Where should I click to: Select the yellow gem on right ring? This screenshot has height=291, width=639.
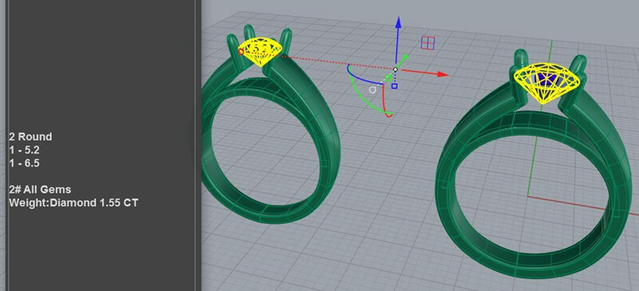click(547, 82)
